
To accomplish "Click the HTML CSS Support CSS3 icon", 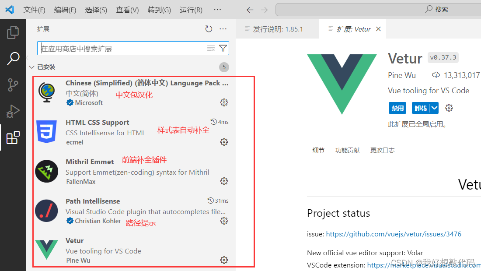I will click(47, 132).
